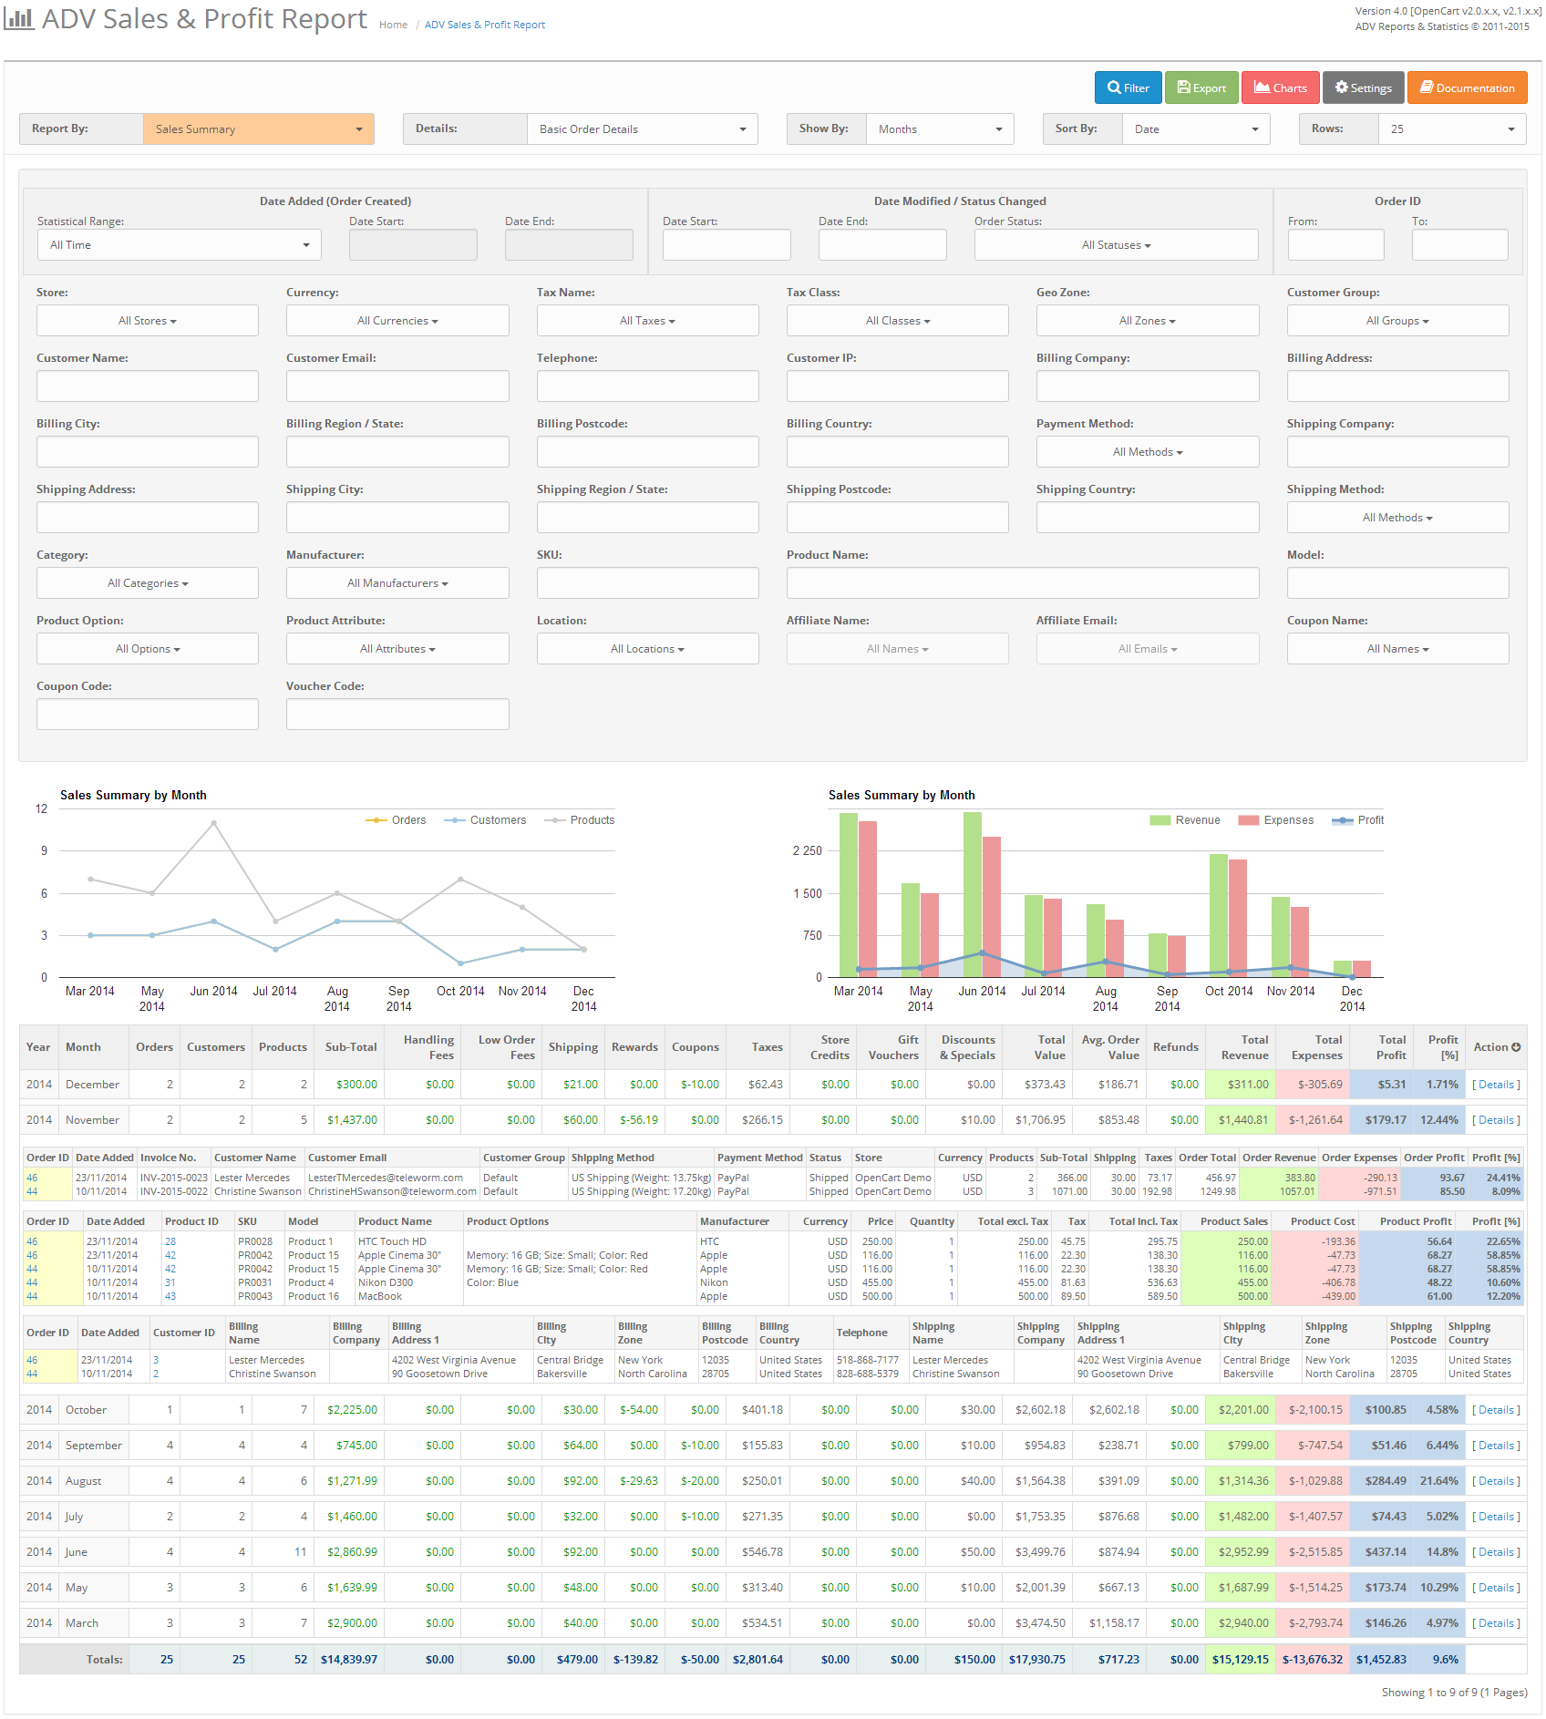Click the Customer Email input field
Screen dimensions: 1546x1719
397,386
